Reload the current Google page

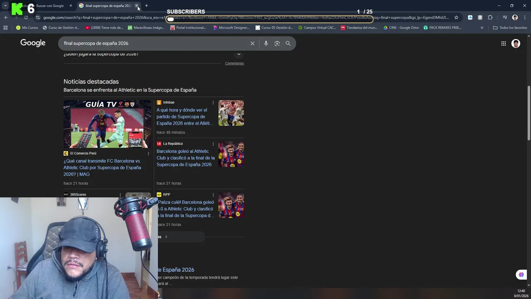tap(26, 17)
